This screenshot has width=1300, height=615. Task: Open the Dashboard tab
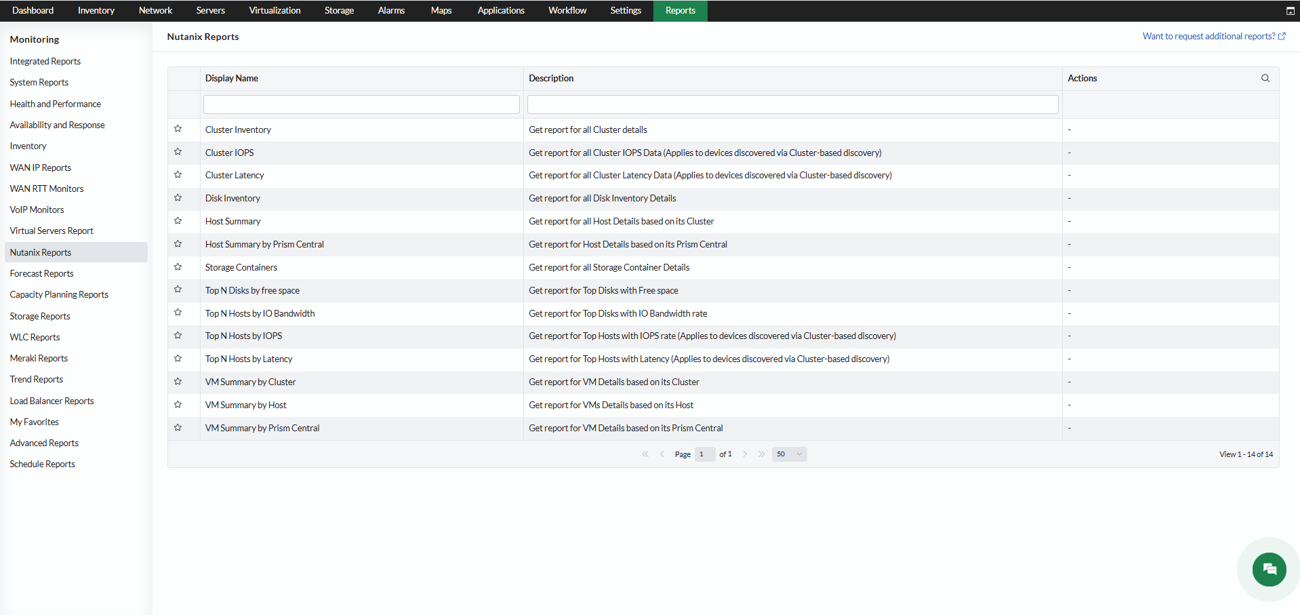[33, 11]
